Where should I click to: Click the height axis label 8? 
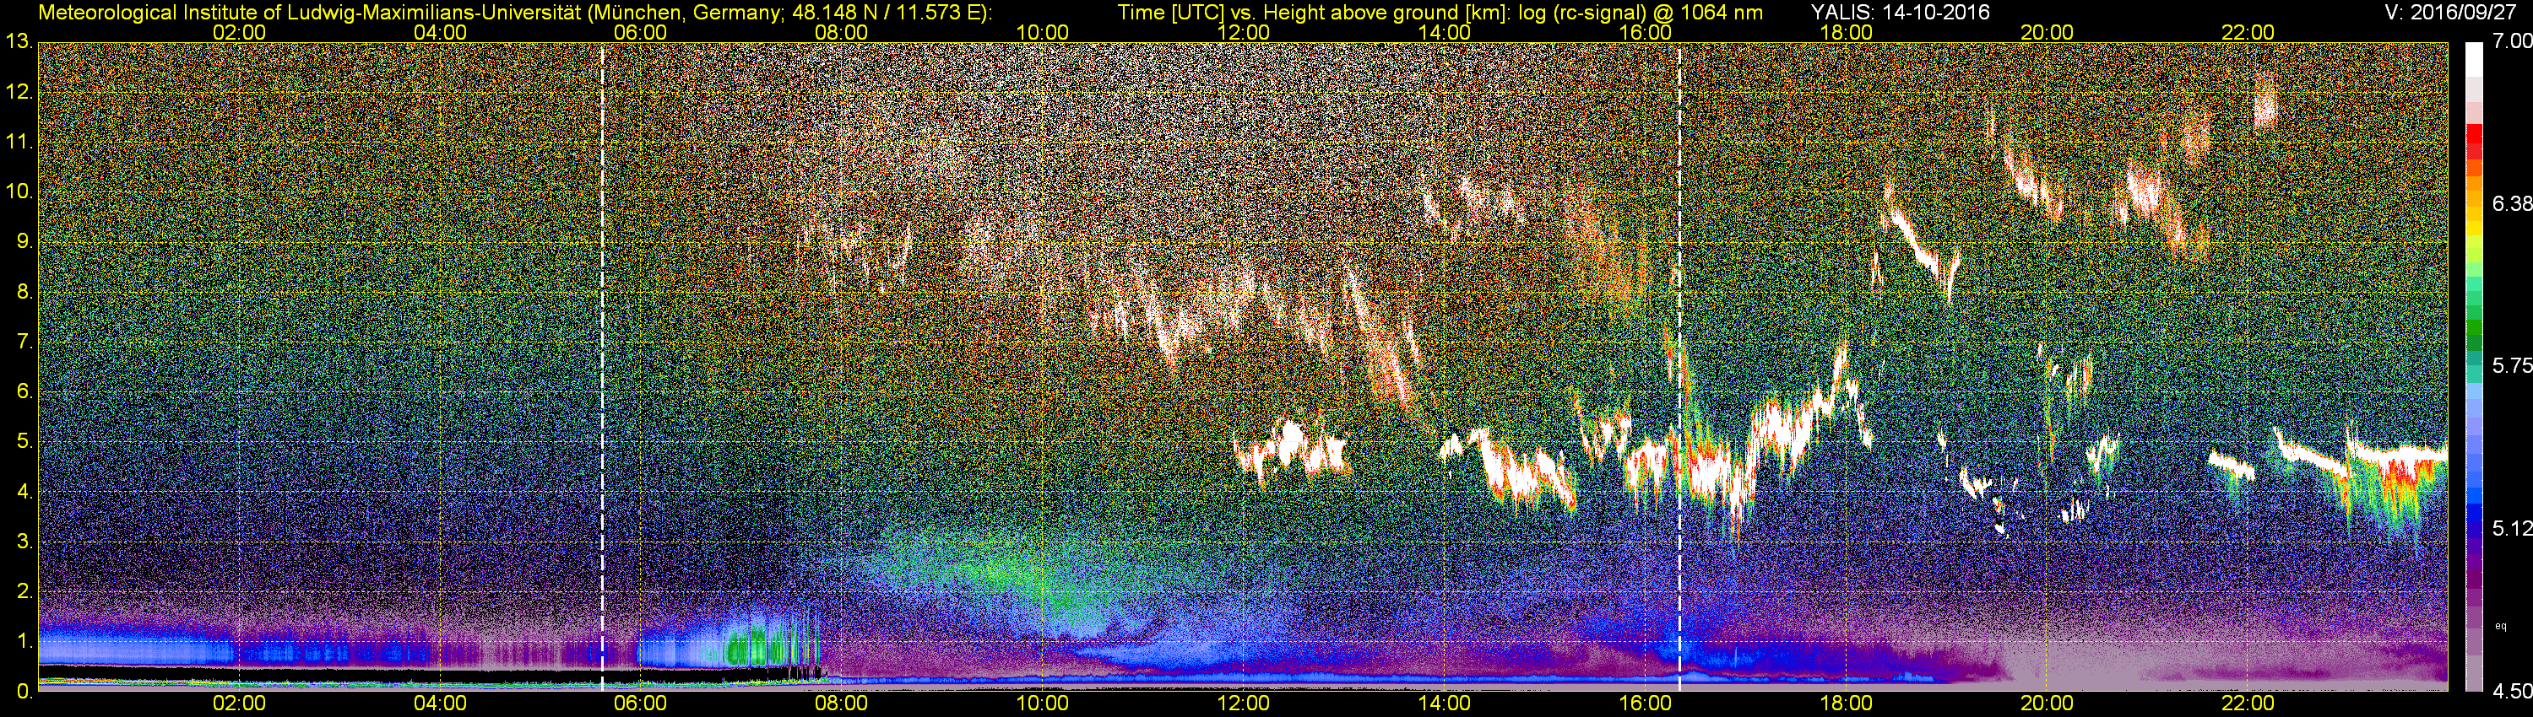point(24,293)
